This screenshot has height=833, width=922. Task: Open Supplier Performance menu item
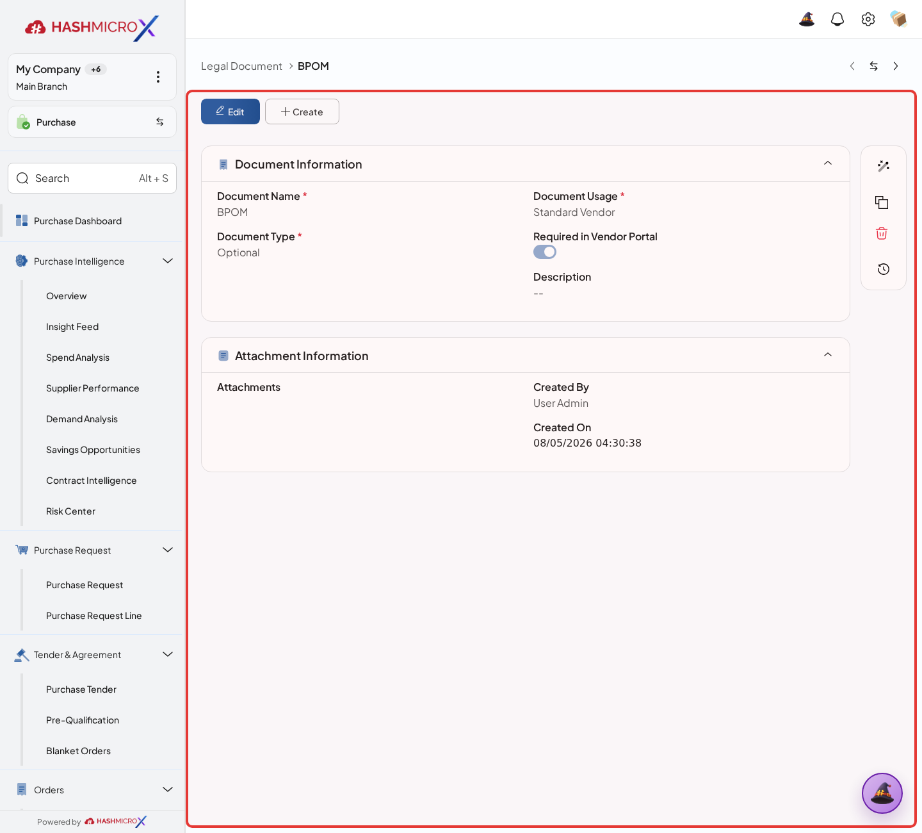click(93, 388)
